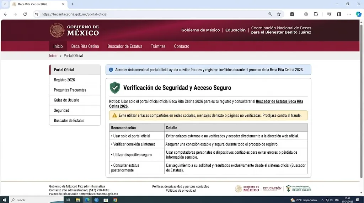364x203 pixels.
Task: Click the yellow warning triangle icon
Action: pos(115,115)
